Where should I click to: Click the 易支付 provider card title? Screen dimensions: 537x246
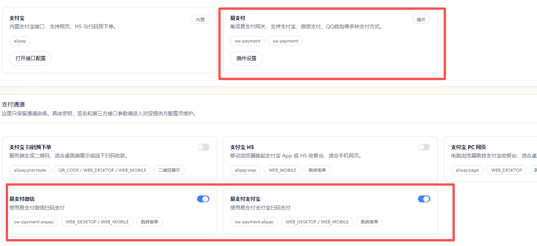tap(237, 18)
